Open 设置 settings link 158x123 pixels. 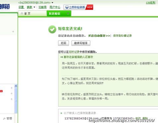[x=21, y=7]
